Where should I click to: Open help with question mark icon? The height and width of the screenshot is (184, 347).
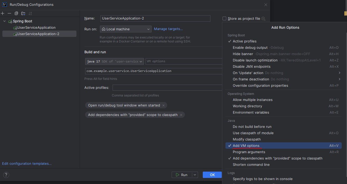[6, 175]
